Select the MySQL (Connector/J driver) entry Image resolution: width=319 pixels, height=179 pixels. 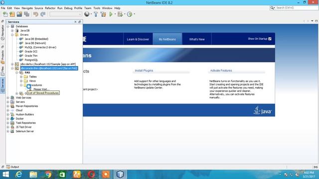pyautogui.click(x=40, y=47)
